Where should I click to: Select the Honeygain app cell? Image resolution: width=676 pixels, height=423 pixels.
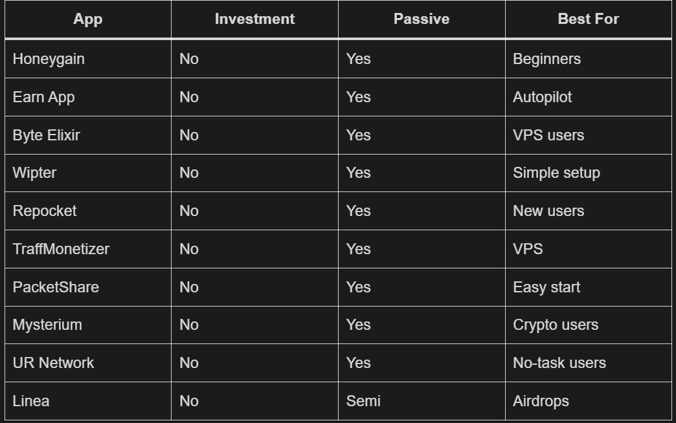[49, 59]
